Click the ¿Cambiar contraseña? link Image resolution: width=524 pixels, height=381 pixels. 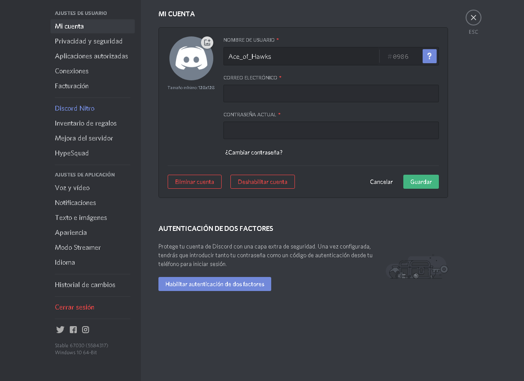254,152
